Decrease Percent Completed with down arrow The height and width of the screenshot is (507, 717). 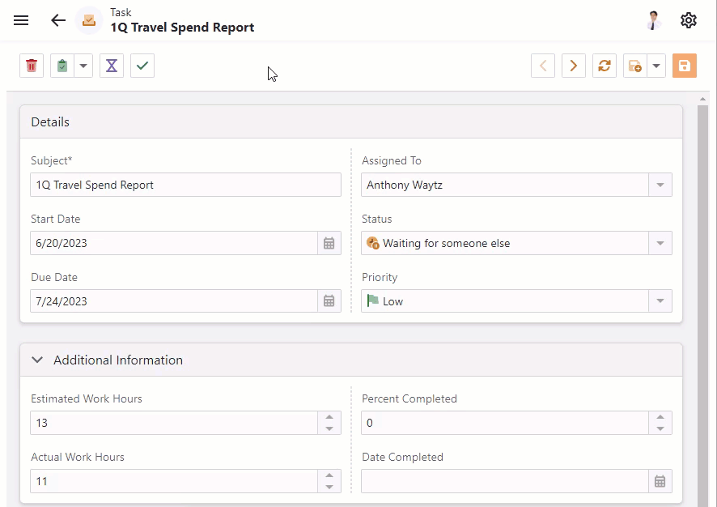click(660, 428)
